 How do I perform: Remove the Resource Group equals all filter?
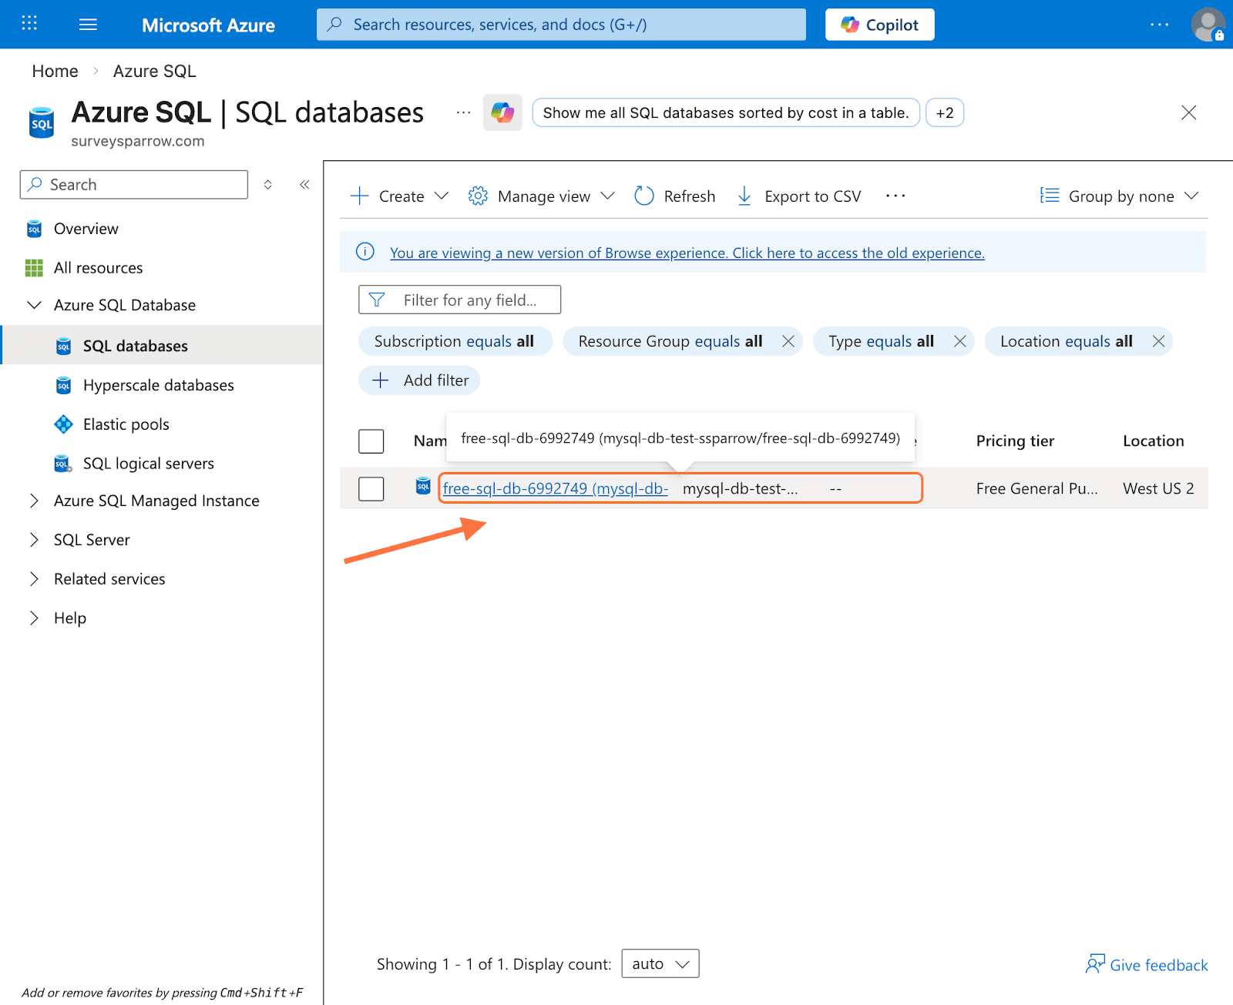pos(788,341)
